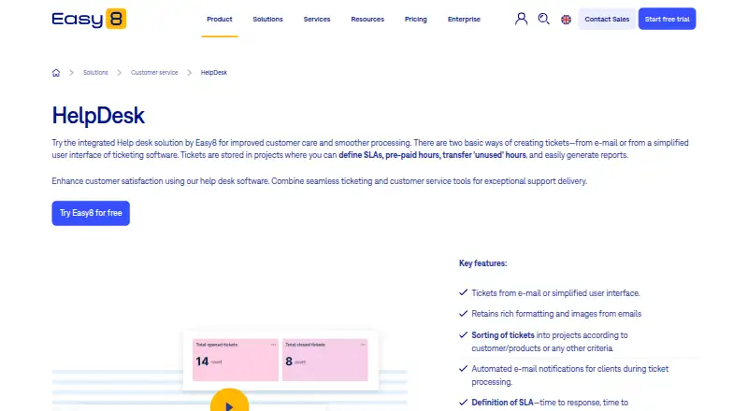Screen dimensions: 748x411
Task: Click the Easy8 logo
Action: point(89,19)
